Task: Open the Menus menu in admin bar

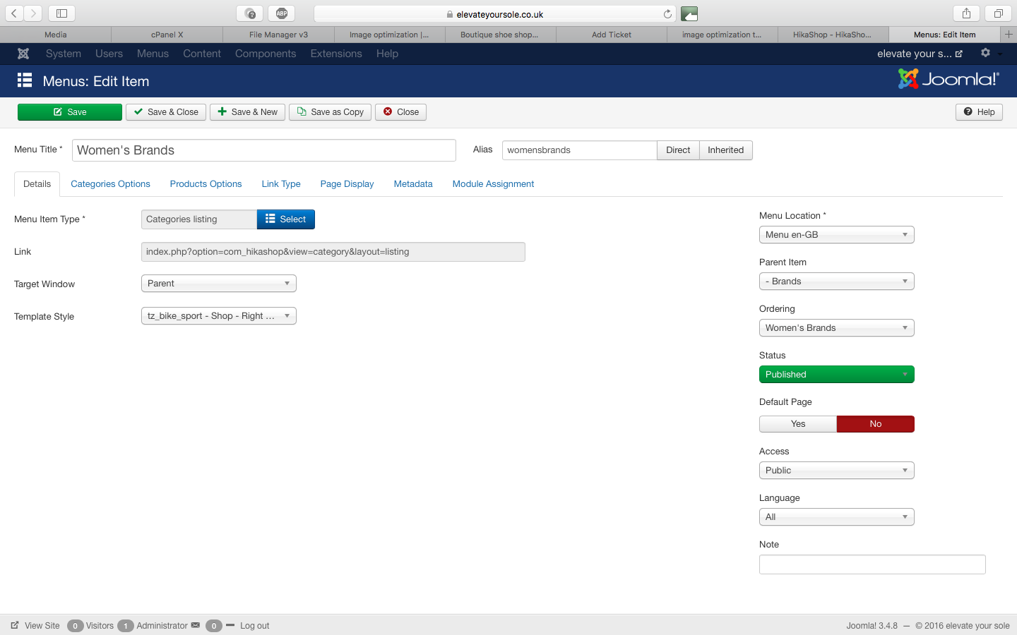Action: pos(153,54)
